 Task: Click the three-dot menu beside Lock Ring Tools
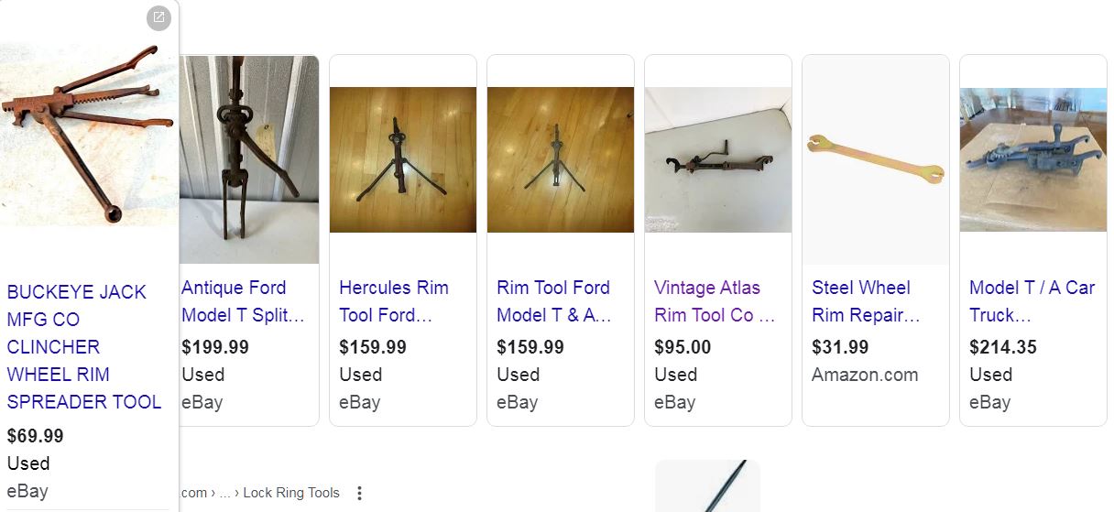point(359,494)
